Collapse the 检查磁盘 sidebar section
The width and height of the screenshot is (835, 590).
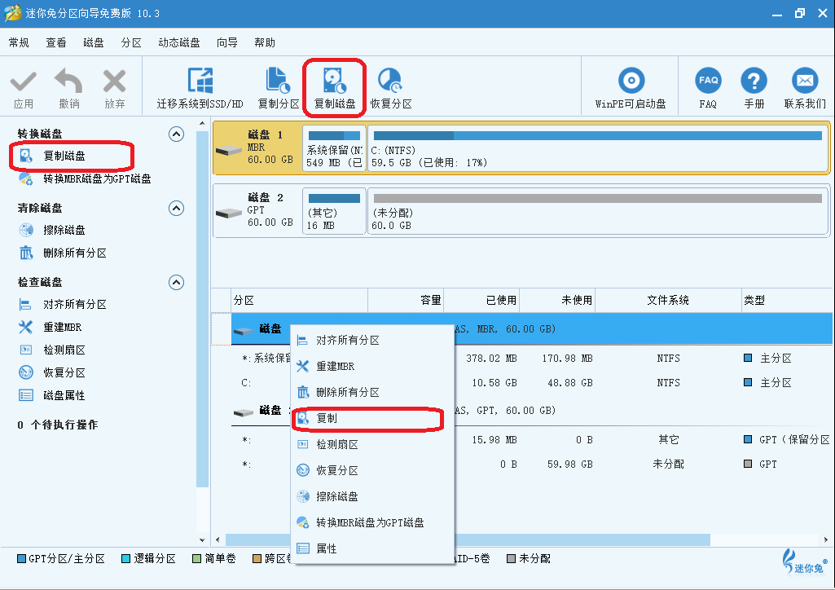tap(176, 282)
